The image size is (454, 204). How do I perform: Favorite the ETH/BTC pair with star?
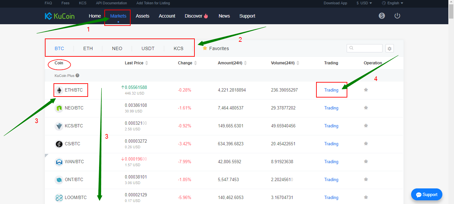tap(366, 90)
